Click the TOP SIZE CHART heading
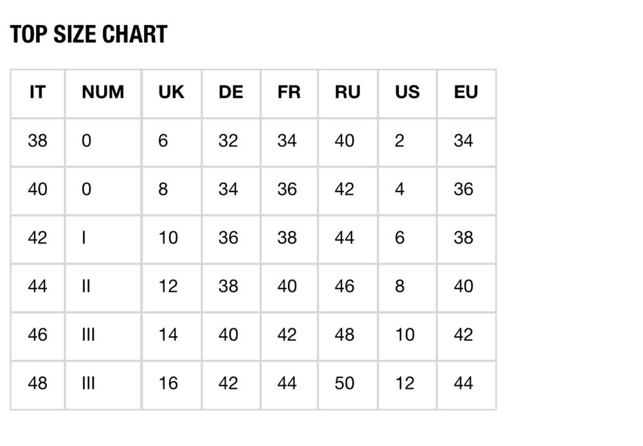The image size is (643, 446). point(89,34)
